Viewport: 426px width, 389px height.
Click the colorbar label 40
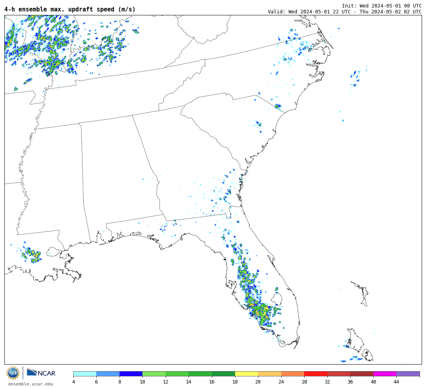374,382
